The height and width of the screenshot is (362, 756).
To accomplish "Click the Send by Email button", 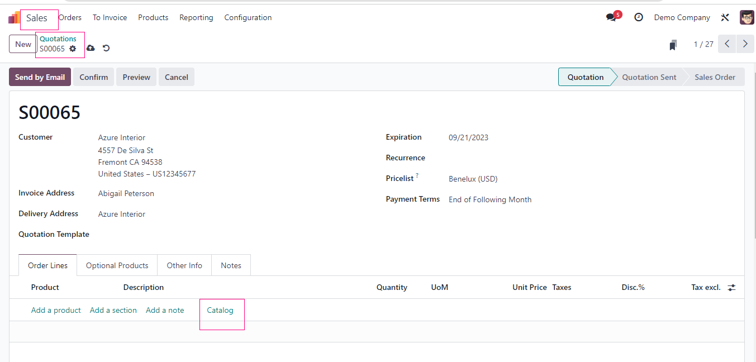I will 40,77.
